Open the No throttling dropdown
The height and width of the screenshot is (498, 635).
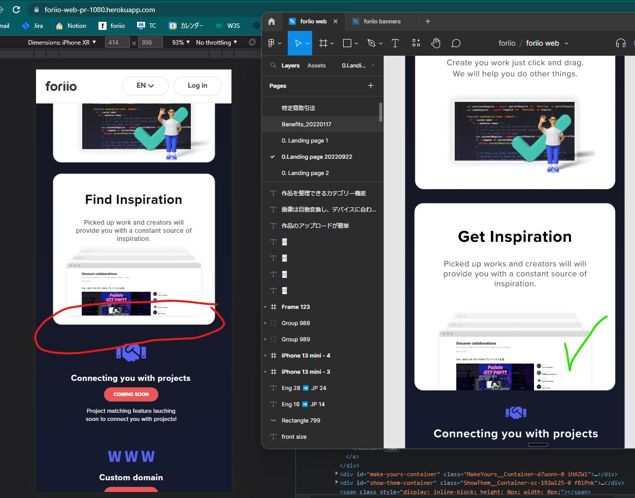(x=217, y=43)
